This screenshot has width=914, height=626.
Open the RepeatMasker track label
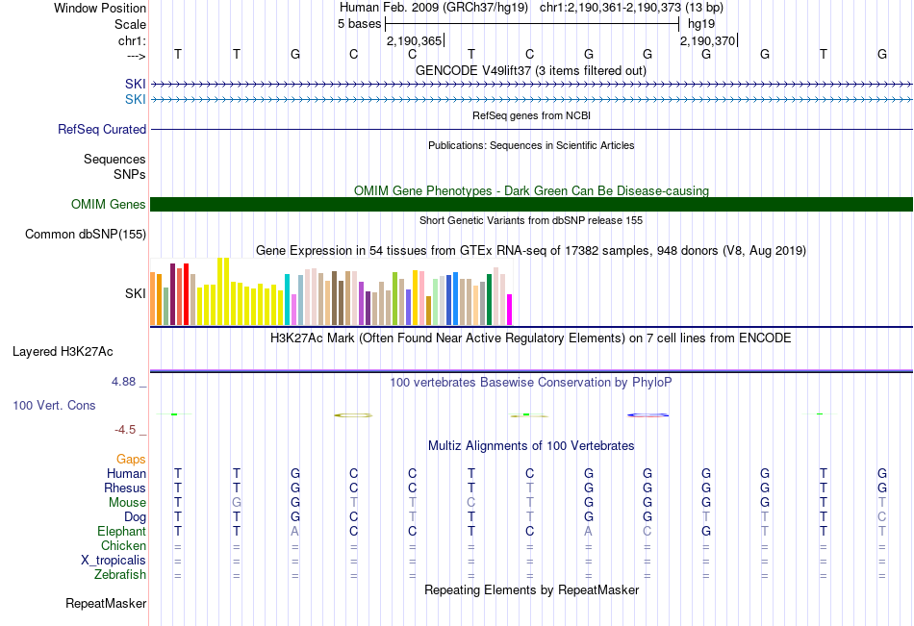tap(106, 603)
